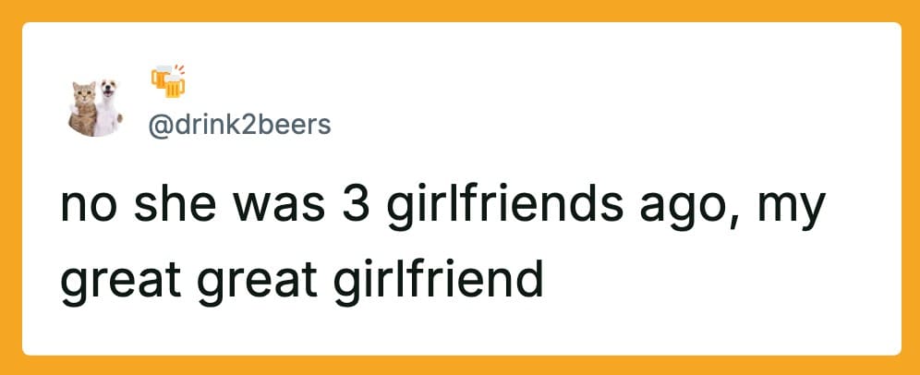Image resolution: width=920 pixels, height=375 pixels.
Task: Click the clinking beer mugs emoji
Action: coord(168,81)
